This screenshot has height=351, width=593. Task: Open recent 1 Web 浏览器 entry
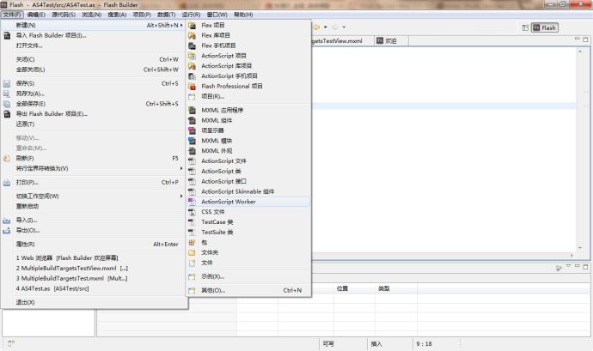67,258
